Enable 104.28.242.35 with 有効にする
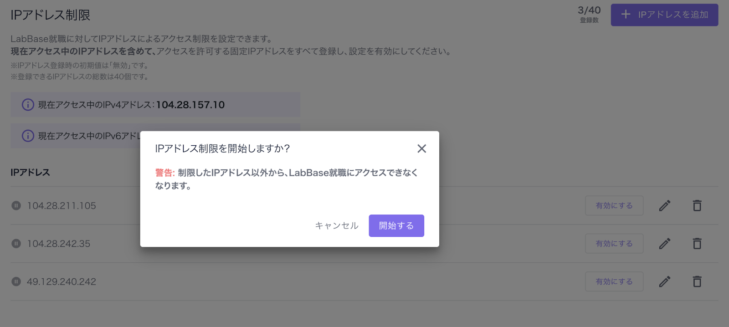Screen dimensions: 729x327 click(614, 244)
